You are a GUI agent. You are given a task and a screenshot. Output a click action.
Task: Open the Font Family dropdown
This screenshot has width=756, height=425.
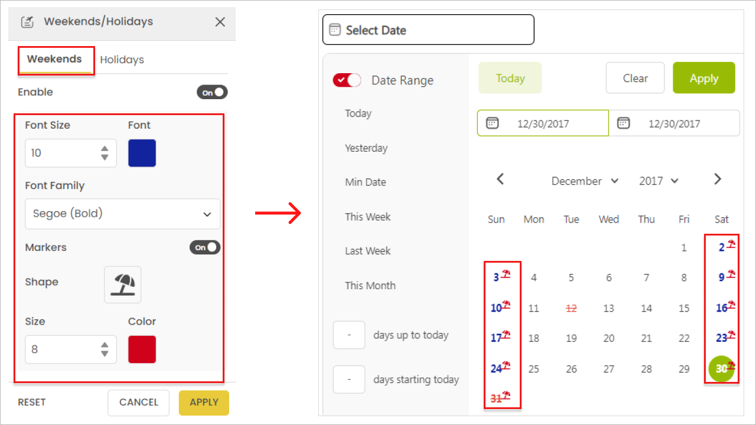point(122,214)
